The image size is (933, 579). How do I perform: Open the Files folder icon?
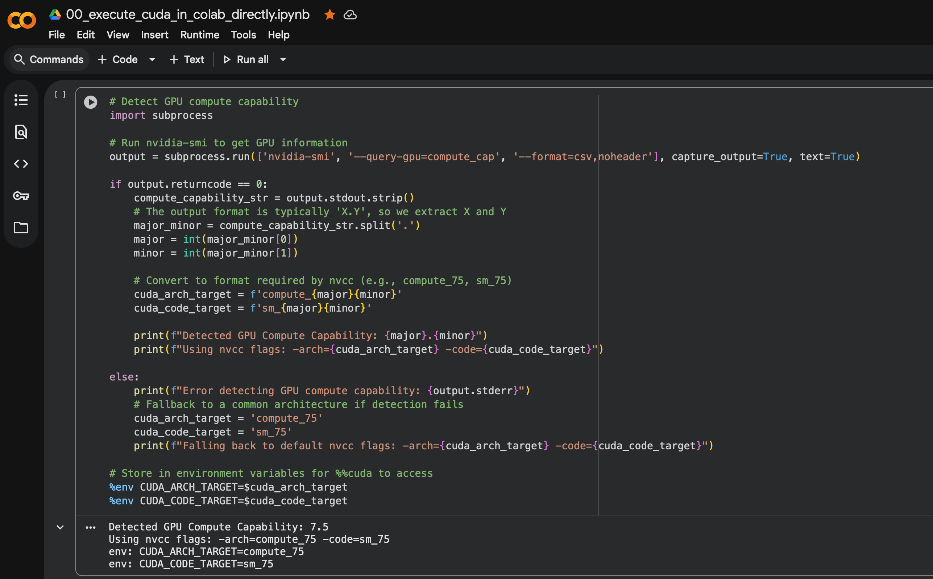pos(21,228)
